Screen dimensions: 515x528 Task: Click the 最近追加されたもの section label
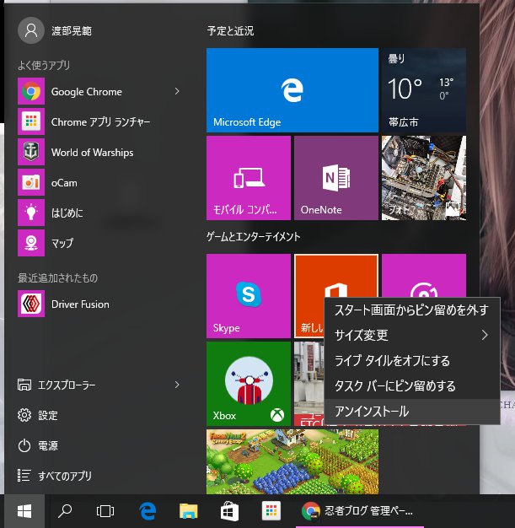(57, 277)
